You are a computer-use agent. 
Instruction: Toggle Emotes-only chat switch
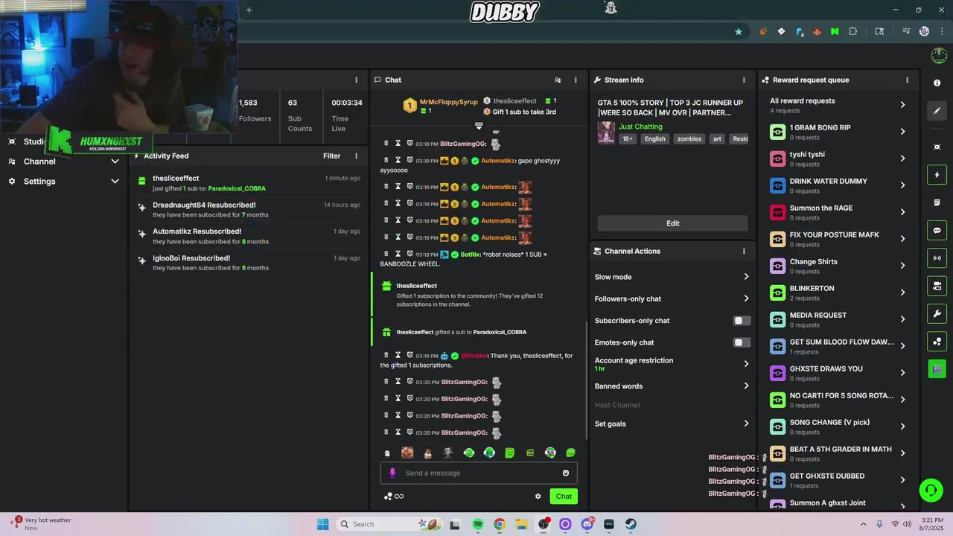[742, 342]
